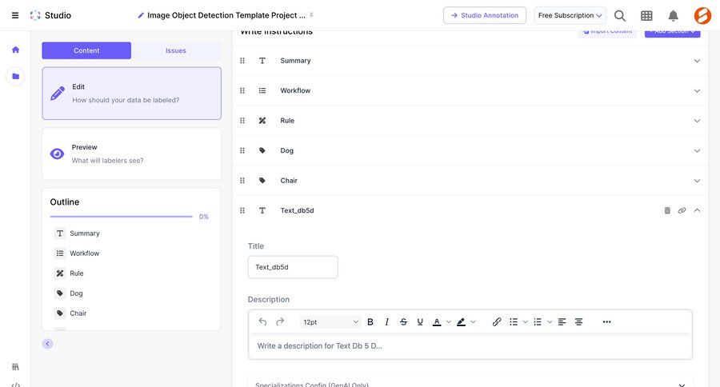720x387 pixels.
Task: Open user profile avatar
Action: pos(702,16)
